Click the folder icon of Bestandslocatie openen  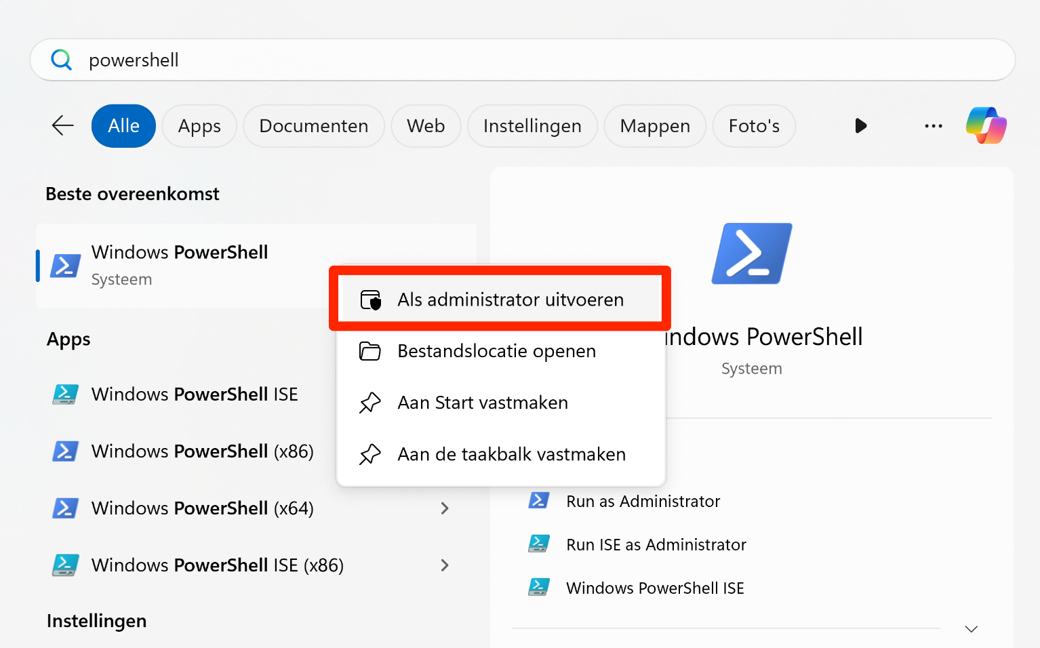(x=369, y=351)
